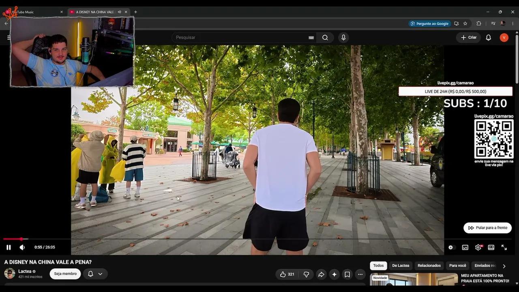Open the browser media controls icon
This screenshot has height=292, width=519.
[493, 24]
